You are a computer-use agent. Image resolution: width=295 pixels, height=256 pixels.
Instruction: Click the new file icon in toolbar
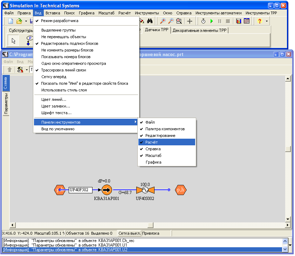[x=11, y=21]
